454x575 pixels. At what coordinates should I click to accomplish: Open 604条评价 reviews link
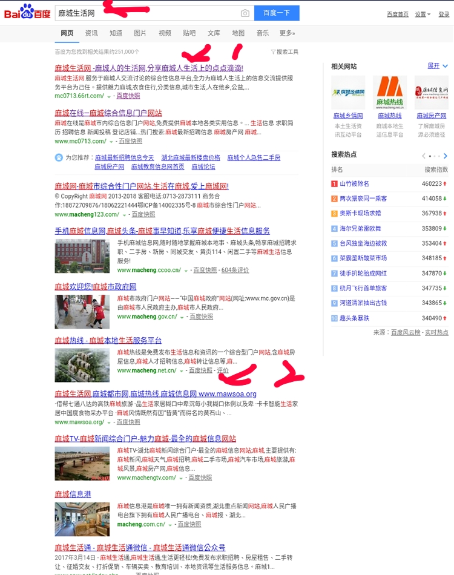pos(235,271)
